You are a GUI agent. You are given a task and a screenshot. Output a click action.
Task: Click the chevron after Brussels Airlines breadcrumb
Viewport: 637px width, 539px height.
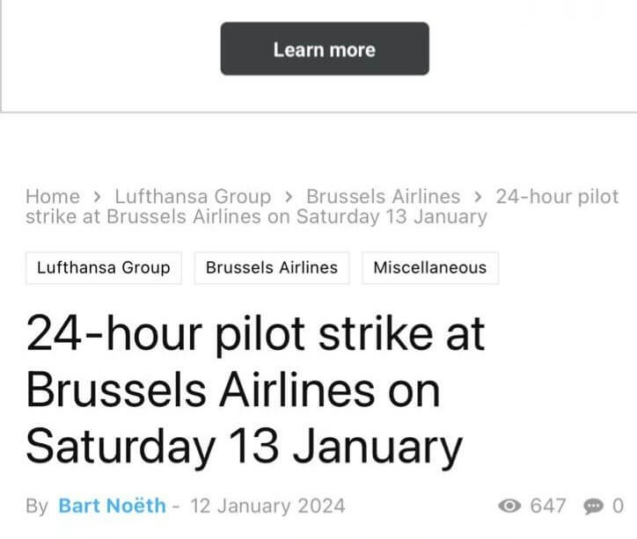(478, 197)
